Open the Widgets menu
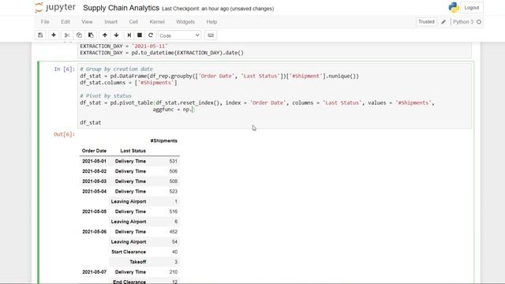 (185, 22)
